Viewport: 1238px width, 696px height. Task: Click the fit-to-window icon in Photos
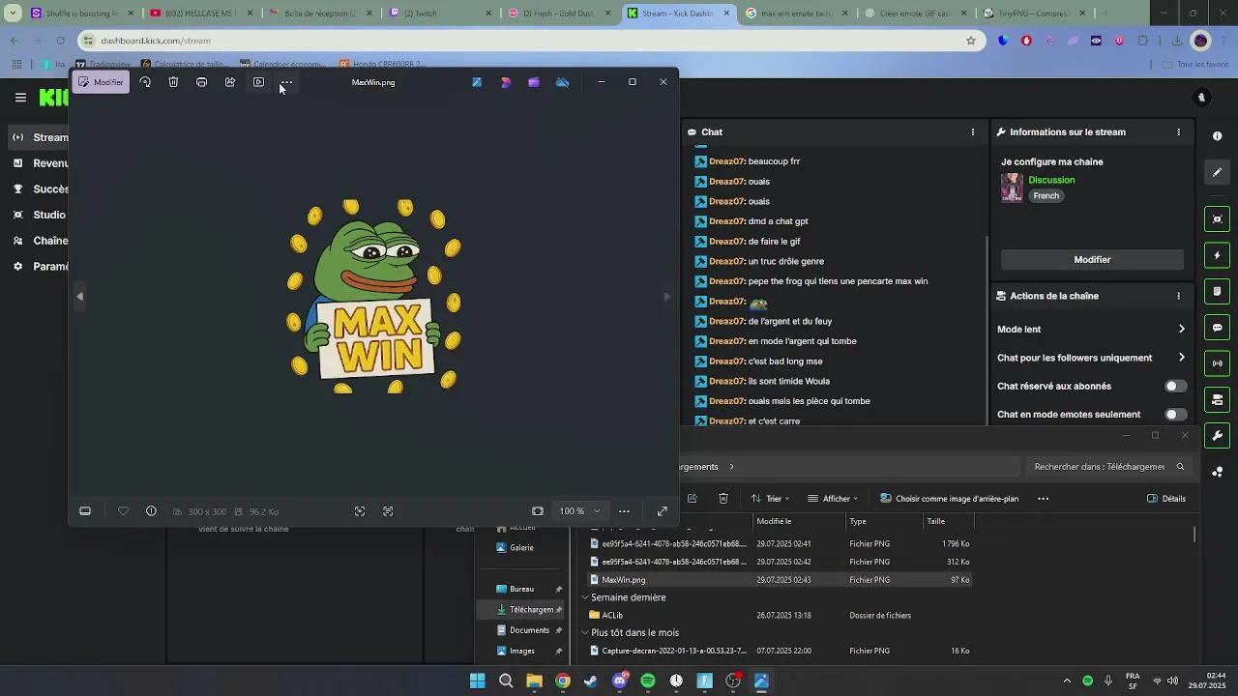click(x=538, y=511)
